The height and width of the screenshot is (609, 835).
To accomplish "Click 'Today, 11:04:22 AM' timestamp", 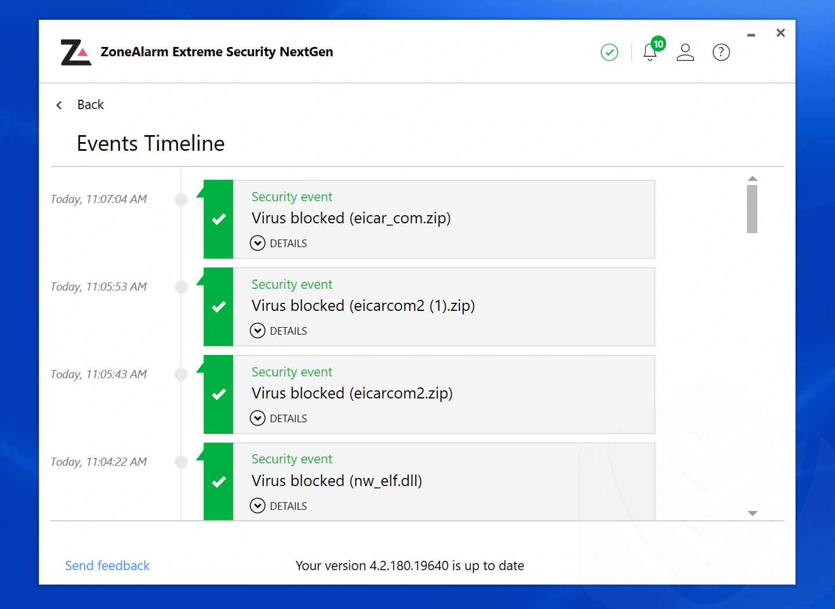I will 99,462.
